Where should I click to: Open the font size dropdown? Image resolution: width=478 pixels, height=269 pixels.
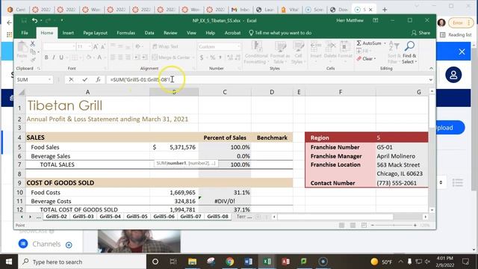click(90, 46)
